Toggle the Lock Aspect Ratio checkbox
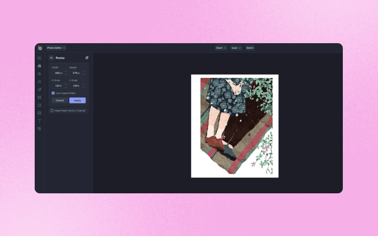378x236 pixels. [x=53, y=93]
